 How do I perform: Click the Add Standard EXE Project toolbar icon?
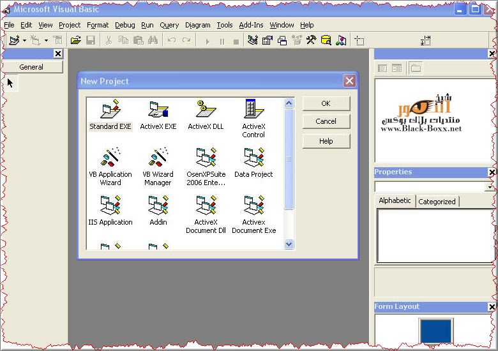(14, 40)
